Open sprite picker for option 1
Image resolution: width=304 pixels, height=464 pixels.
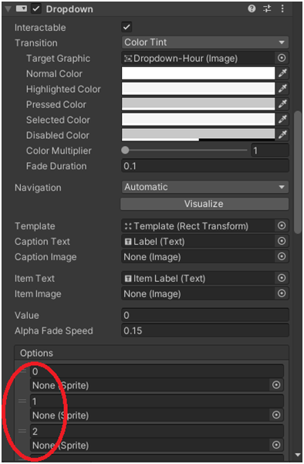click(x=276, y=415)
